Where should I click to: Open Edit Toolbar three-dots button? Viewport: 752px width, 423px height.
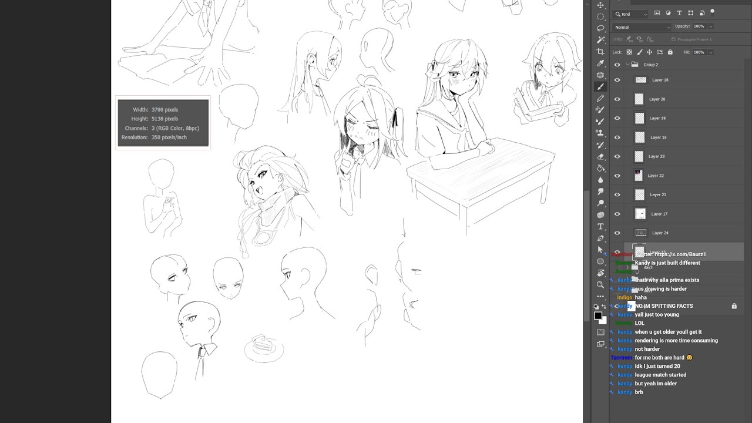(x=600, y=296)
